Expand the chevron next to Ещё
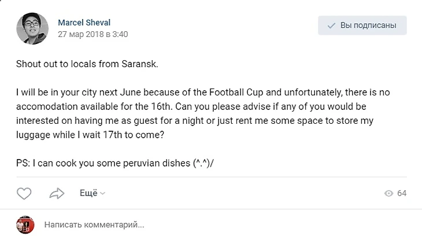Screen dimensions: 422x240 [103, 194]
